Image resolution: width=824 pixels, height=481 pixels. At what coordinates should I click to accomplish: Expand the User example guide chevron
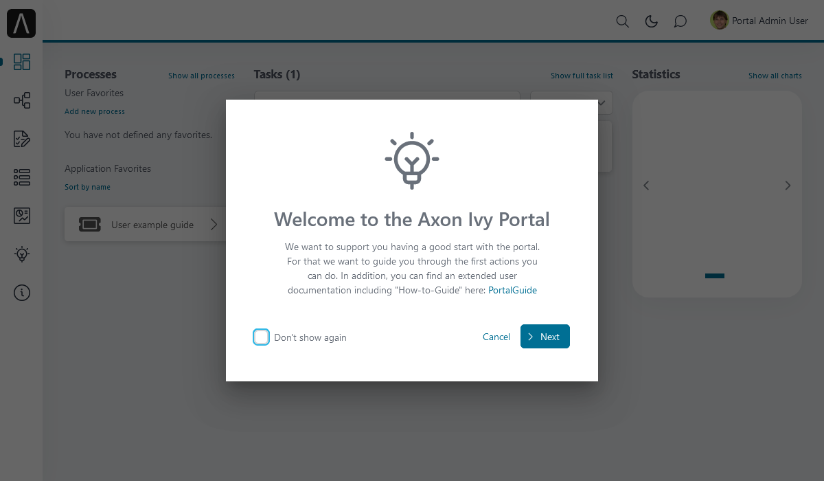[214, 225]
